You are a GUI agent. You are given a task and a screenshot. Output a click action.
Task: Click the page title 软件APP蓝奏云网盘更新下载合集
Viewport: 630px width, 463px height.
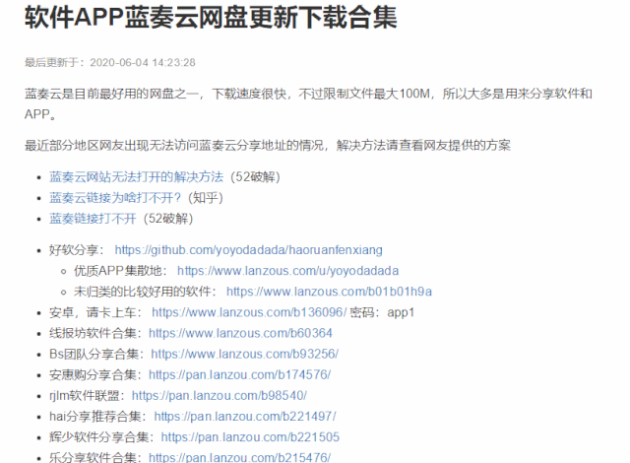211,18
